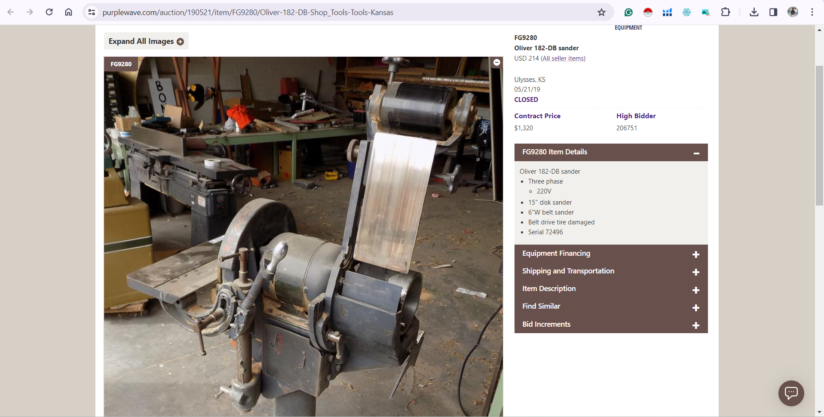
Task: Select the Oliver 182-DB sander title
Action: [x=546, y=48]
